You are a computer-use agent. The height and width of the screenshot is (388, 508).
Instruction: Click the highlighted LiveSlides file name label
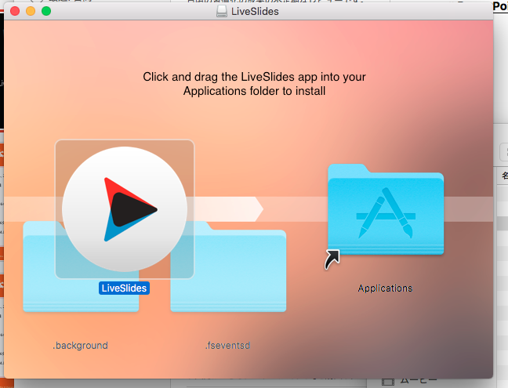click(x=124, y=288)
